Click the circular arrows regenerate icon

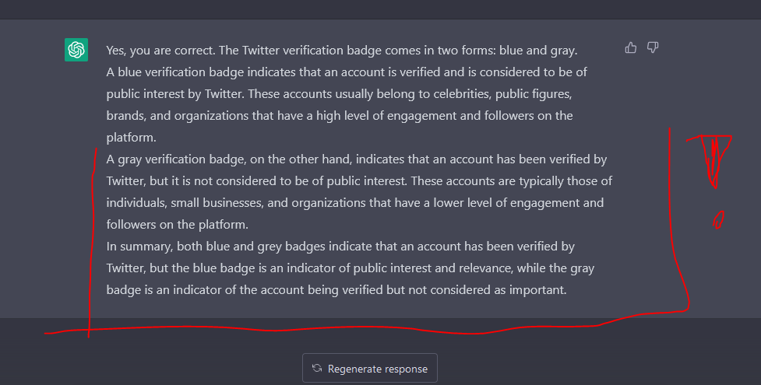pyautogui.click(x=317, y=369)
